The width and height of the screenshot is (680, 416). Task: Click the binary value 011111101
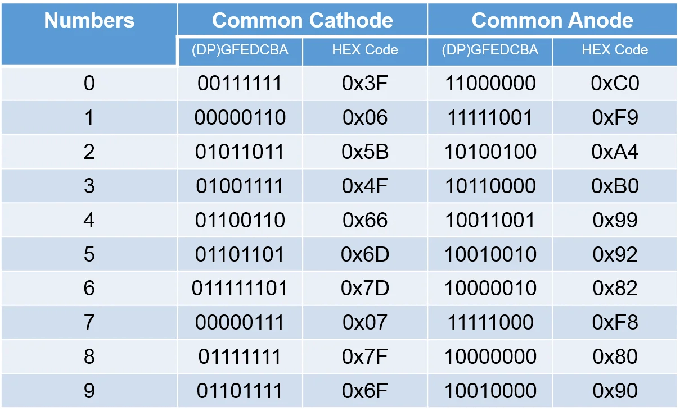[240, 289]
